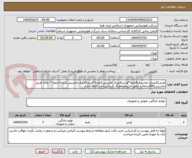Click the need date cell 1404/07/03
192x158 pixels.
pos(20,122)
